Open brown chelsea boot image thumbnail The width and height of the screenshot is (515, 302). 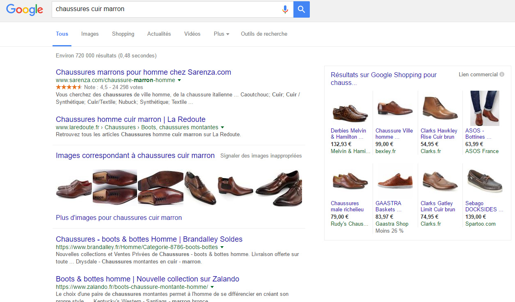click(x=236, y=188)
